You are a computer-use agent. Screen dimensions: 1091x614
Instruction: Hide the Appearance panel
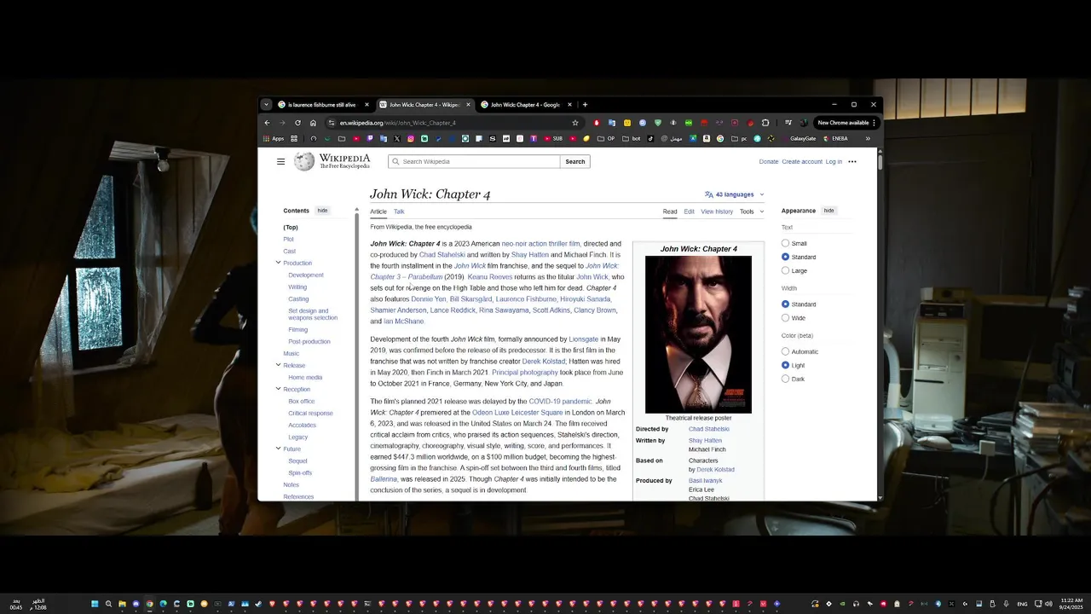(x=828, y=211)
